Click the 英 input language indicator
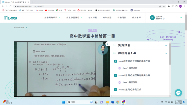Image resolution: width=187 pixels, height=105 pixels. click(x=162, y=102)
